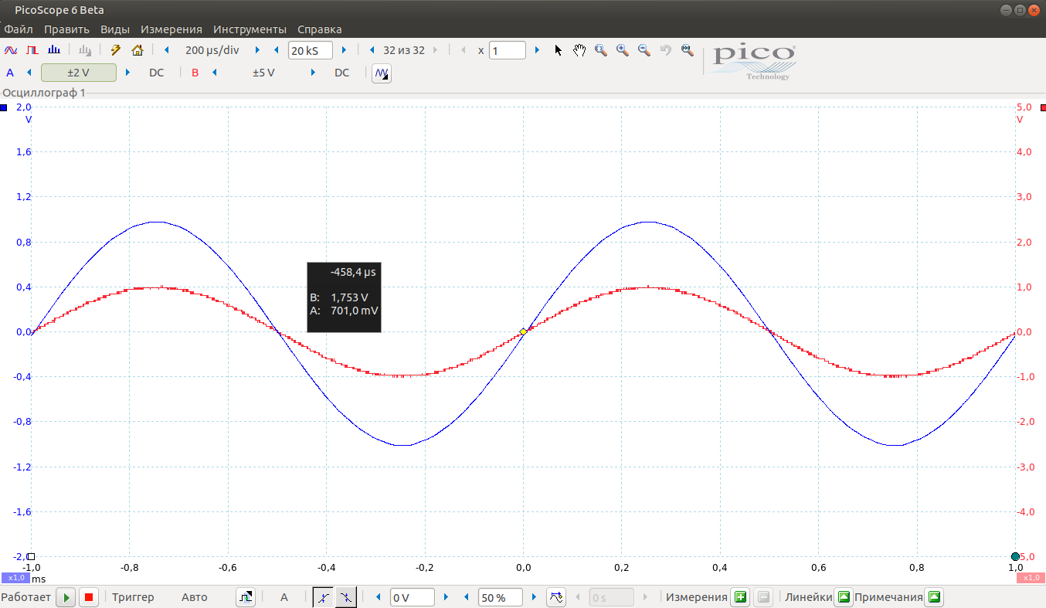
Task: Select falling edge trigger button
Action: 345,597
